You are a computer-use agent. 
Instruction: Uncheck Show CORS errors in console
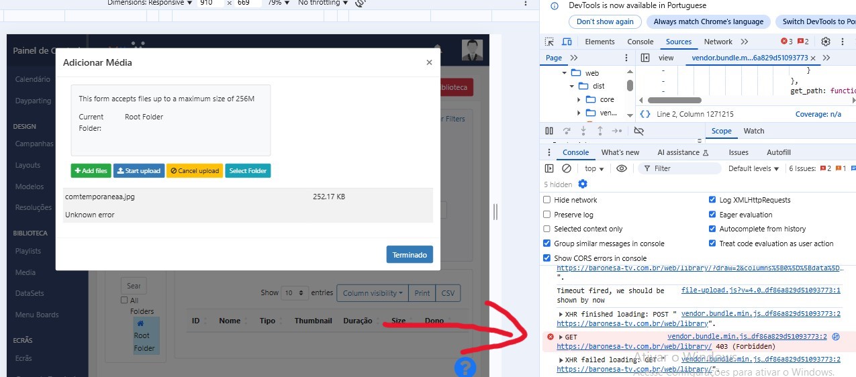(x=547, y=258)
